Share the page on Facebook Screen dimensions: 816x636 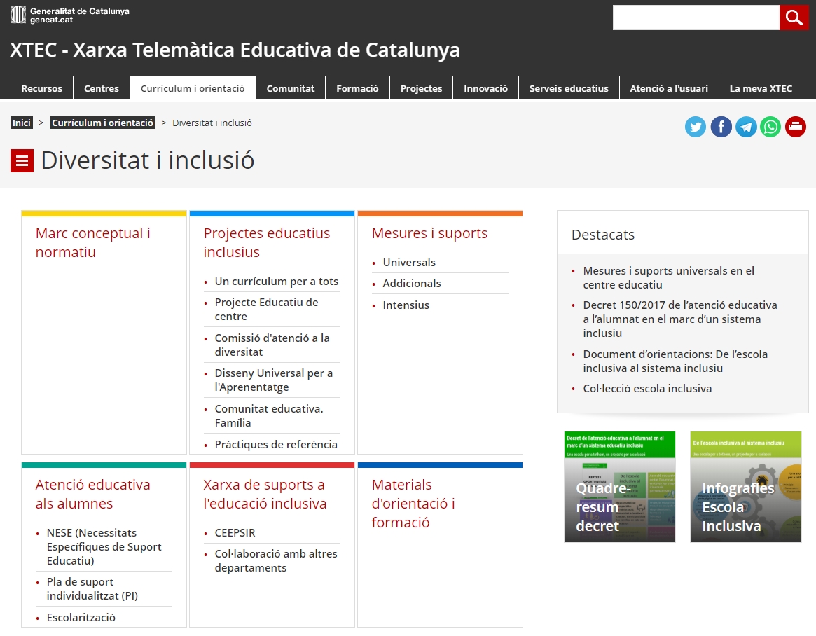pyautogui.click(x=721, y=127)
